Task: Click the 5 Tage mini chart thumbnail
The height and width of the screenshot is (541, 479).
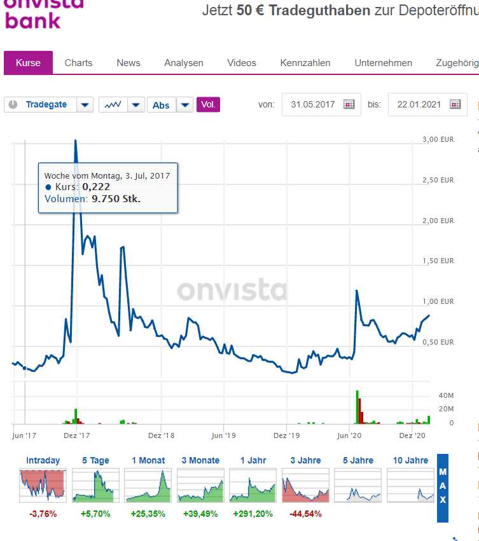Action: coord(95,485)
